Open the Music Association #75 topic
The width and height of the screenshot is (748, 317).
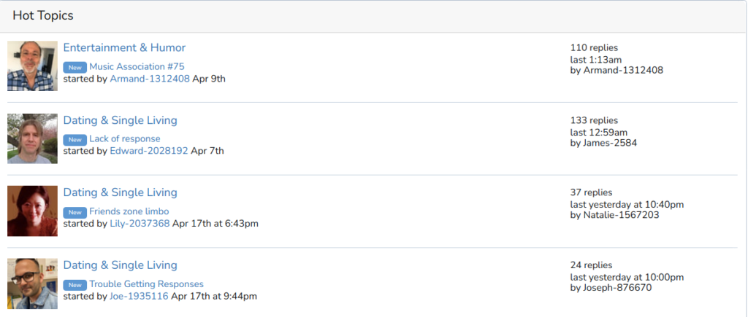[137, 66]
